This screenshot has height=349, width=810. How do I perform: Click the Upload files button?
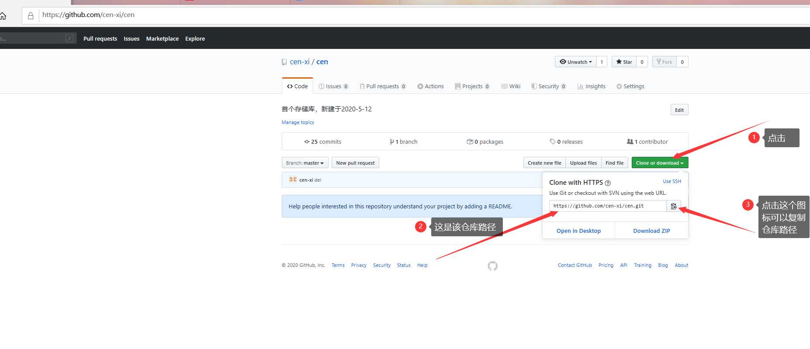click(583, 163)
